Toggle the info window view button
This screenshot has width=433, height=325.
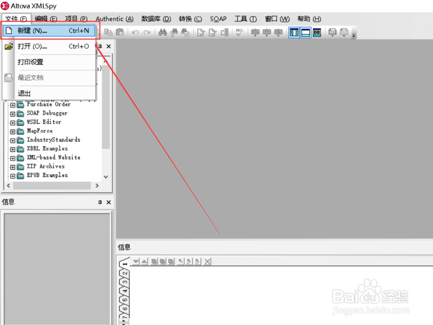pos(305,32)
